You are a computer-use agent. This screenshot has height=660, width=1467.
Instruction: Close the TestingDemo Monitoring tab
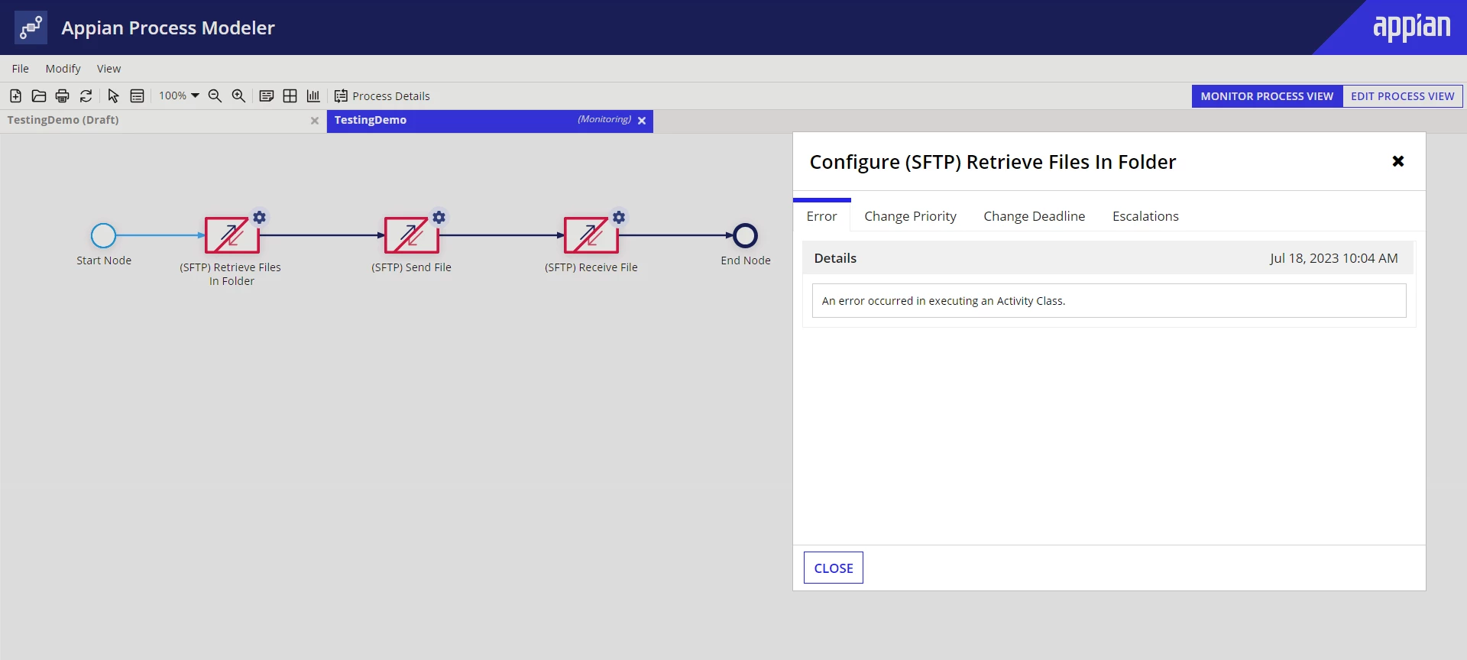coord(642,121)
